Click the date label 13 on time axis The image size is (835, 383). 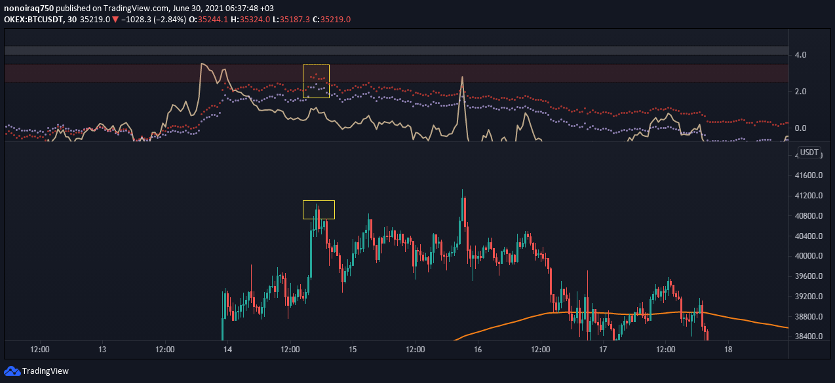(x=102, y=350)
